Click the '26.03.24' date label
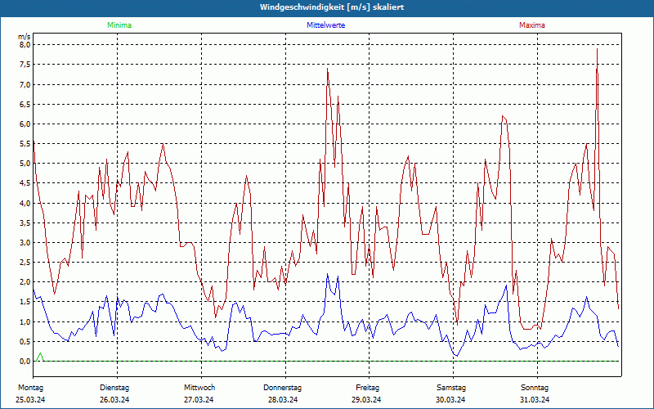 (114, 400)
